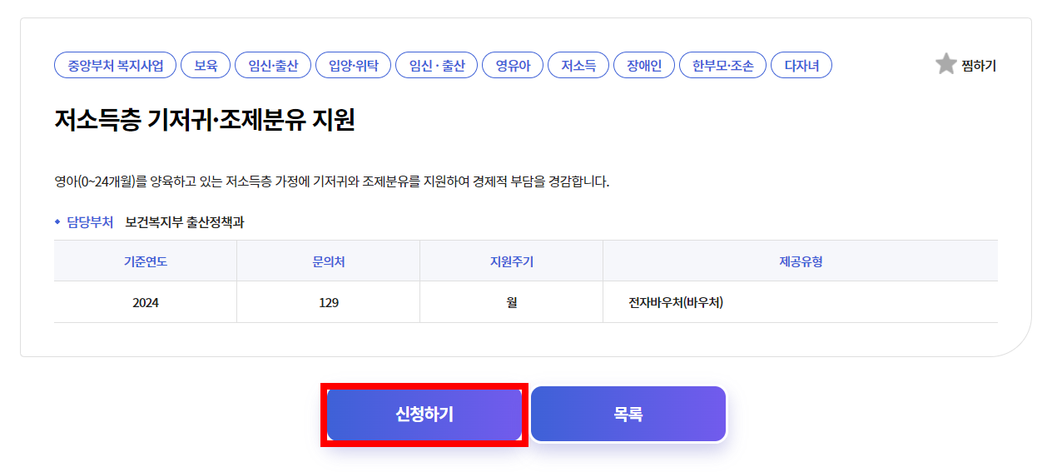This screenshot has height=472, width=1047.
Task: Click the 신청하기 apply button
Action: (424, 415)
